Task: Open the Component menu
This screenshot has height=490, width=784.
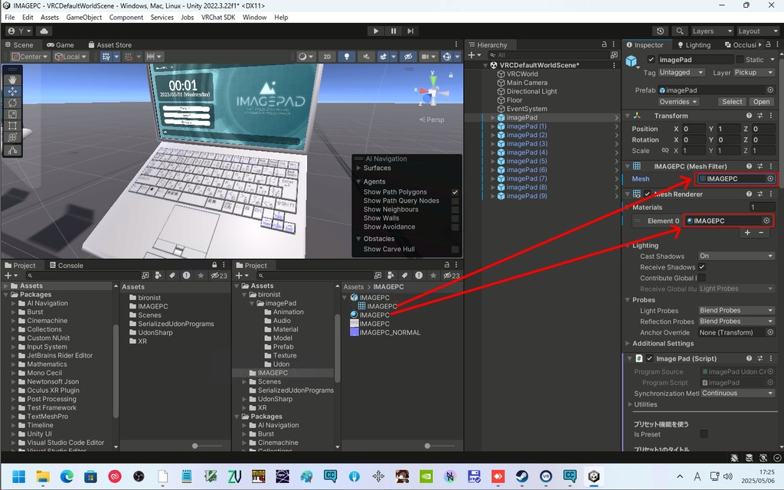Action: pyautogui.click(x=126, y=17)
